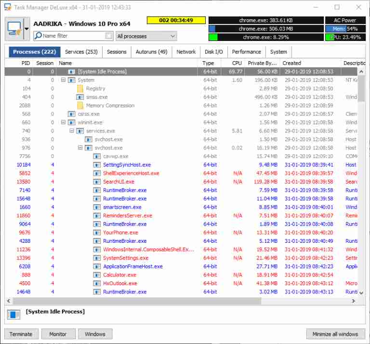
Task: Click the HxOutlook.exe process icon
Action: coord(97,283)
